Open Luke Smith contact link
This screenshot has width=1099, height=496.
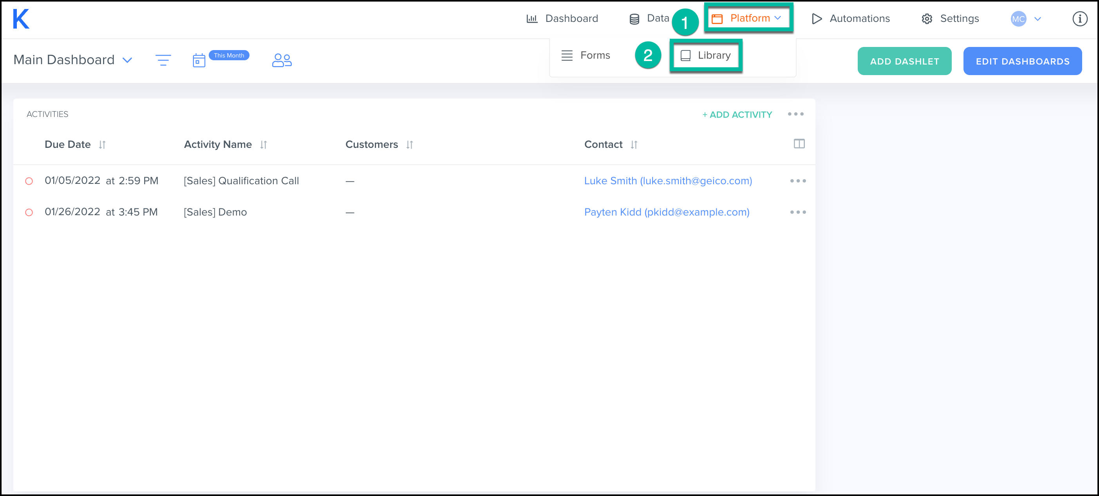point(668,181)
